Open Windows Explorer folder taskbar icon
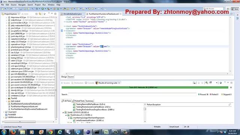Image resolution: width=240 pixels, height=135 pixels. click(x=22, y=132)
